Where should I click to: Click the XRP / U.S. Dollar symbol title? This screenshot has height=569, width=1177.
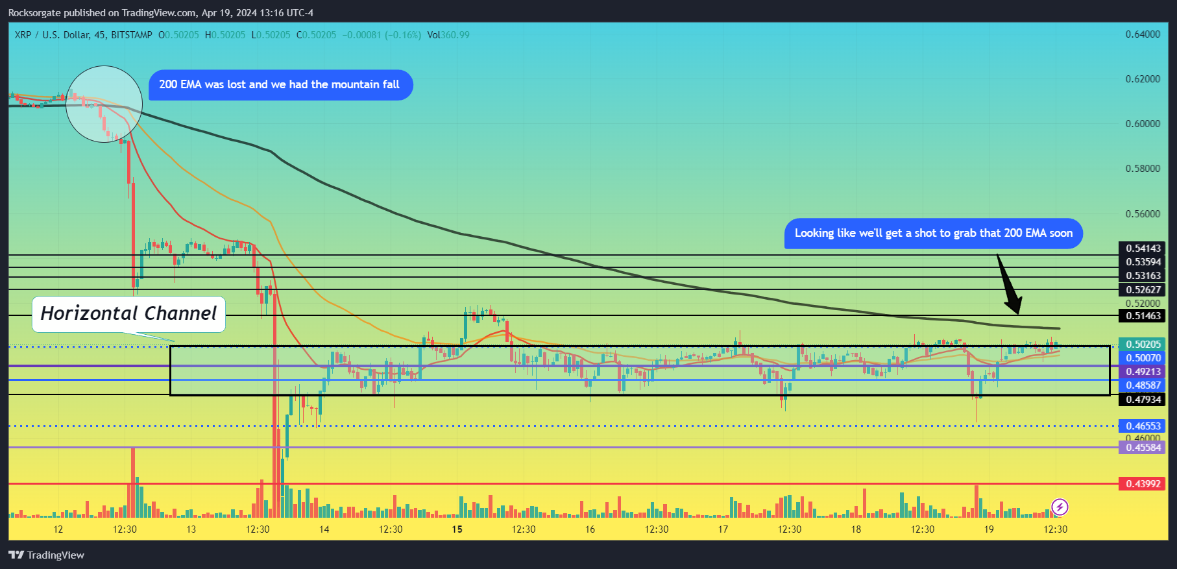tap(84, 35)
